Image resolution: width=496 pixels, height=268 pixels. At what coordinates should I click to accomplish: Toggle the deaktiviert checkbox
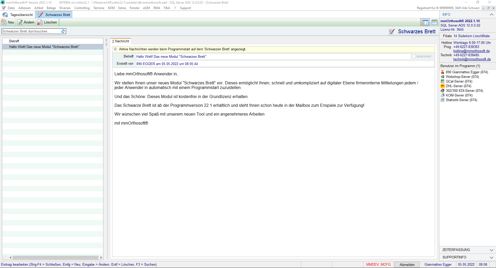point(414,56)
